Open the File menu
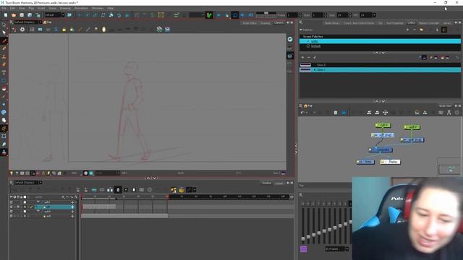The height and width of the screenshot is (260, 463). coord(4,8)
